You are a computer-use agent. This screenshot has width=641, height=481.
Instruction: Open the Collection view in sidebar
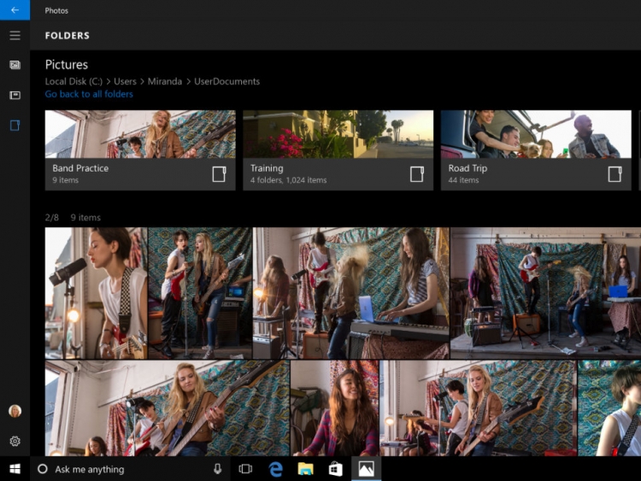(x=15, y=65)
